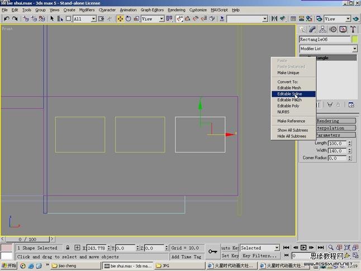Open the File menu
Screen dimensions: 361x271
tap(4, 10)
